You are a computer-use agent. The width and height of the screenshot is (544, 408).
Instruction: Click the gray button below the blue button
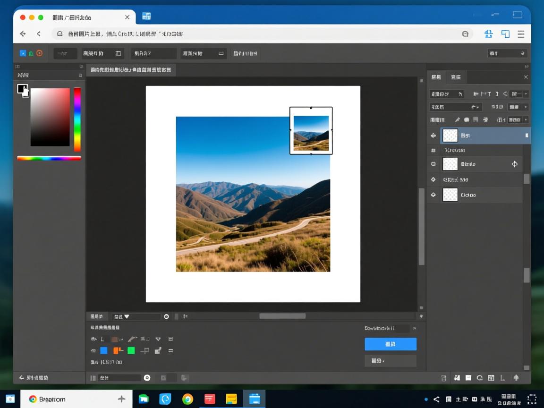point(390,361)
